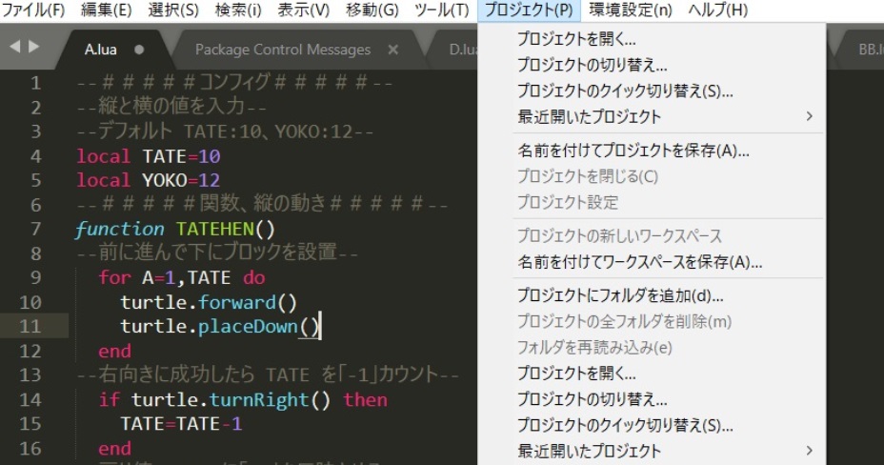The image size is (884, 465).
Task: Click 'turtle.placeDown()' code text
Action: tap(220, 326)
